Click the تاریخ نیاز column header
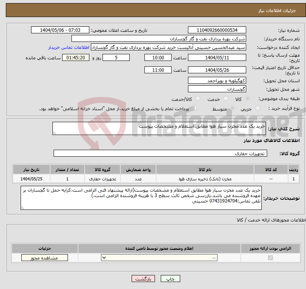The image size is (306, 289). (31, 170)
